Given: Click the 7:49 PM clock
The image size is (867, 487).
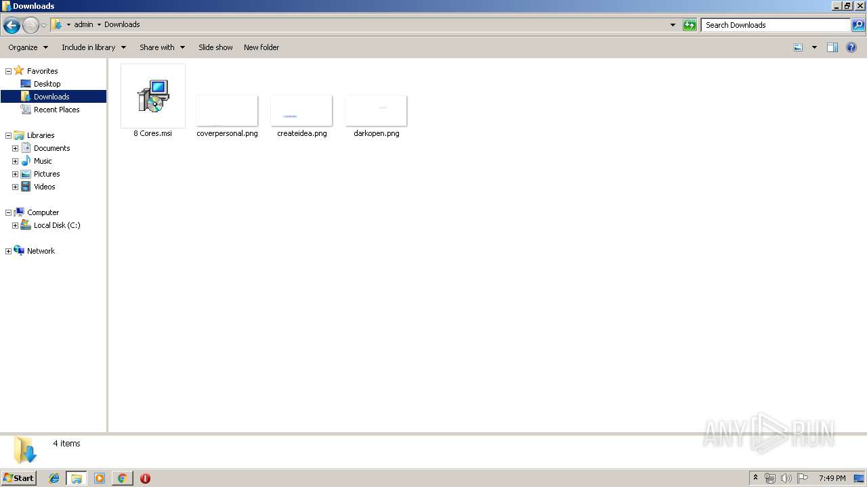Looking at the screenshot, I should [832, 478].
